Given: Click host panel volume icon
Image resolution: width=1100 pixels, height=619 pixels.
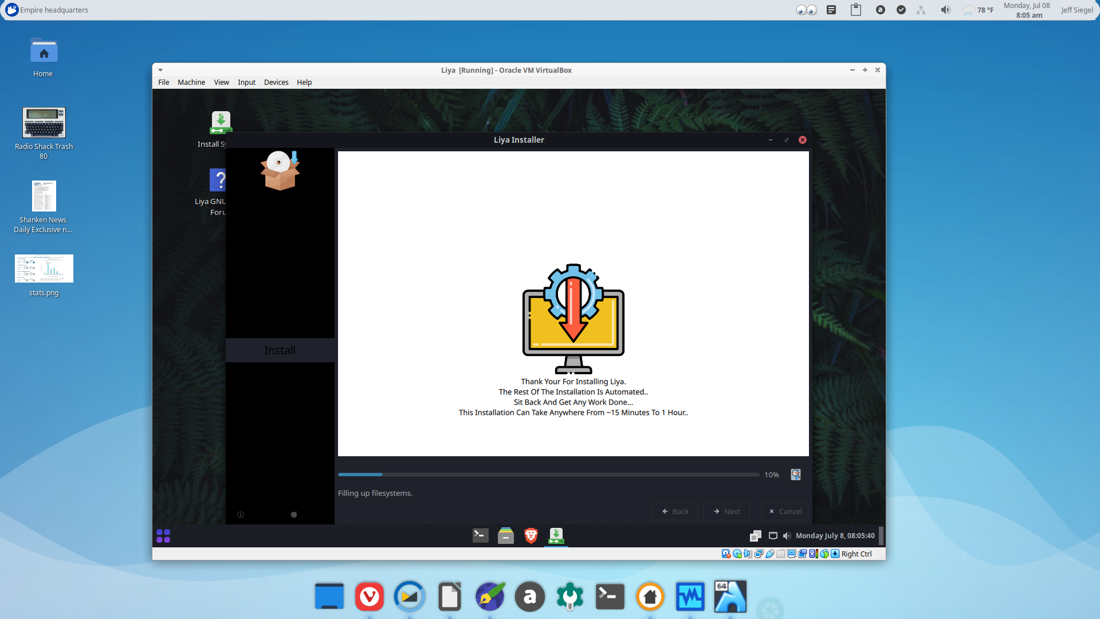Looking at the screenshot, I should (x=946, y=10).
